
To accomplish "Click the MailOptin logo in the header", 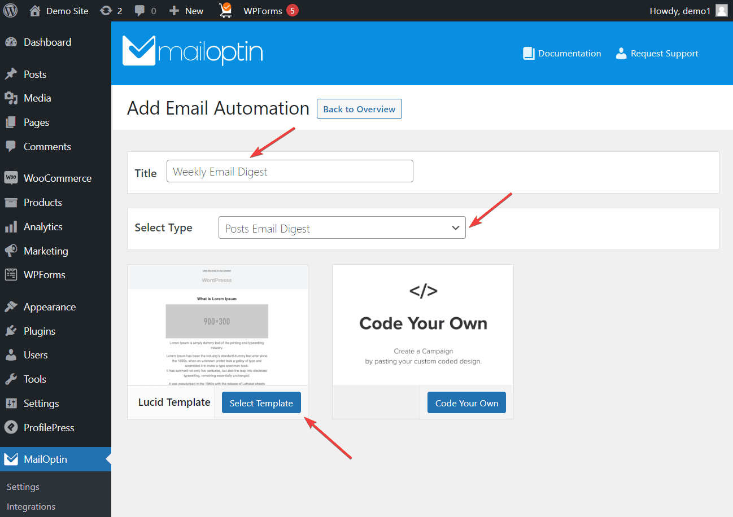I will point(193,51).
